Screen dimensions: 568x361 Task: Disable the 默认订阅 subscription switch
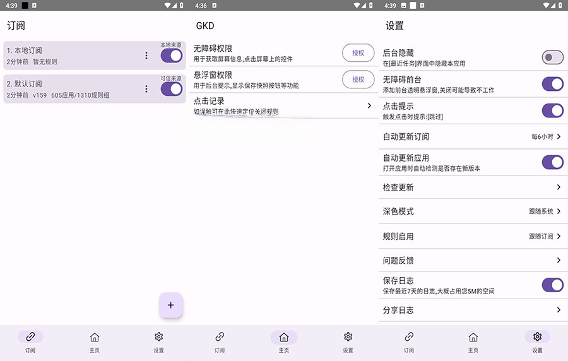[171, 89]
